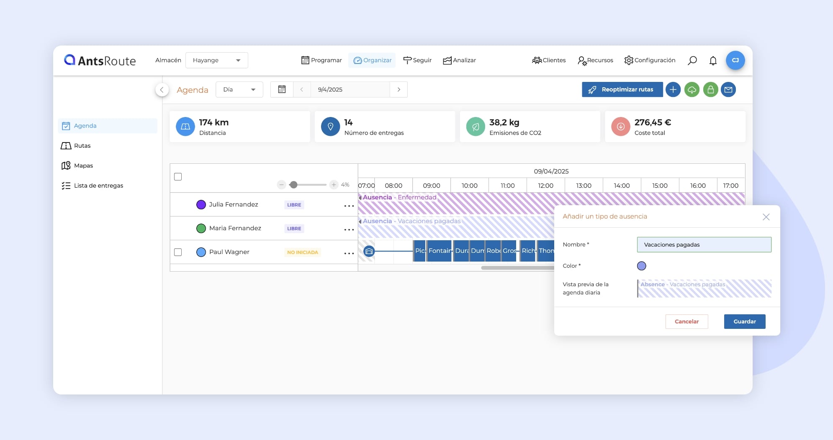Image resolution: width=833 pixels, height=440 pixels.
Task: Tick the Paul Wagner row checkbox
Action: (x=178, y=252)
